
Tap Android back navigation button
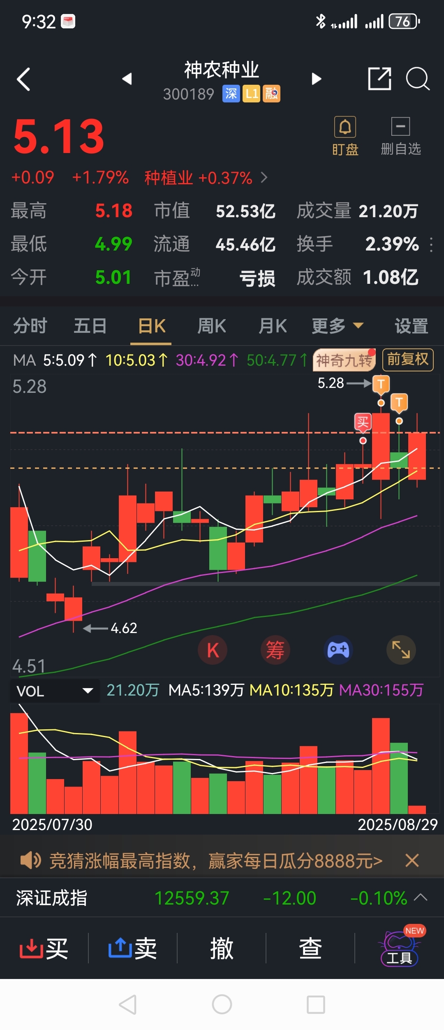click(x=128, y=1005)
